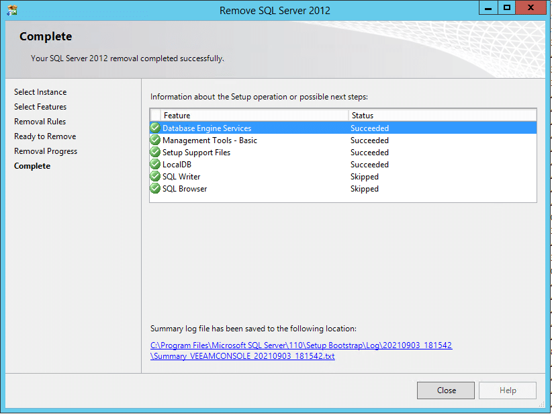Close window using the red X button
Viewport: 552px width, 414px height.
[531, 8]
